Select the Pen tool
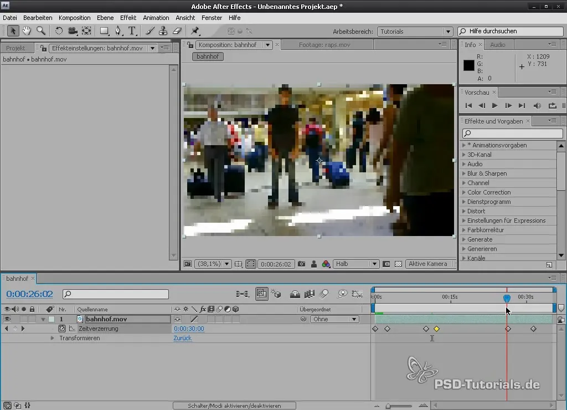The image size is (567, 410). tap(118, 31)
